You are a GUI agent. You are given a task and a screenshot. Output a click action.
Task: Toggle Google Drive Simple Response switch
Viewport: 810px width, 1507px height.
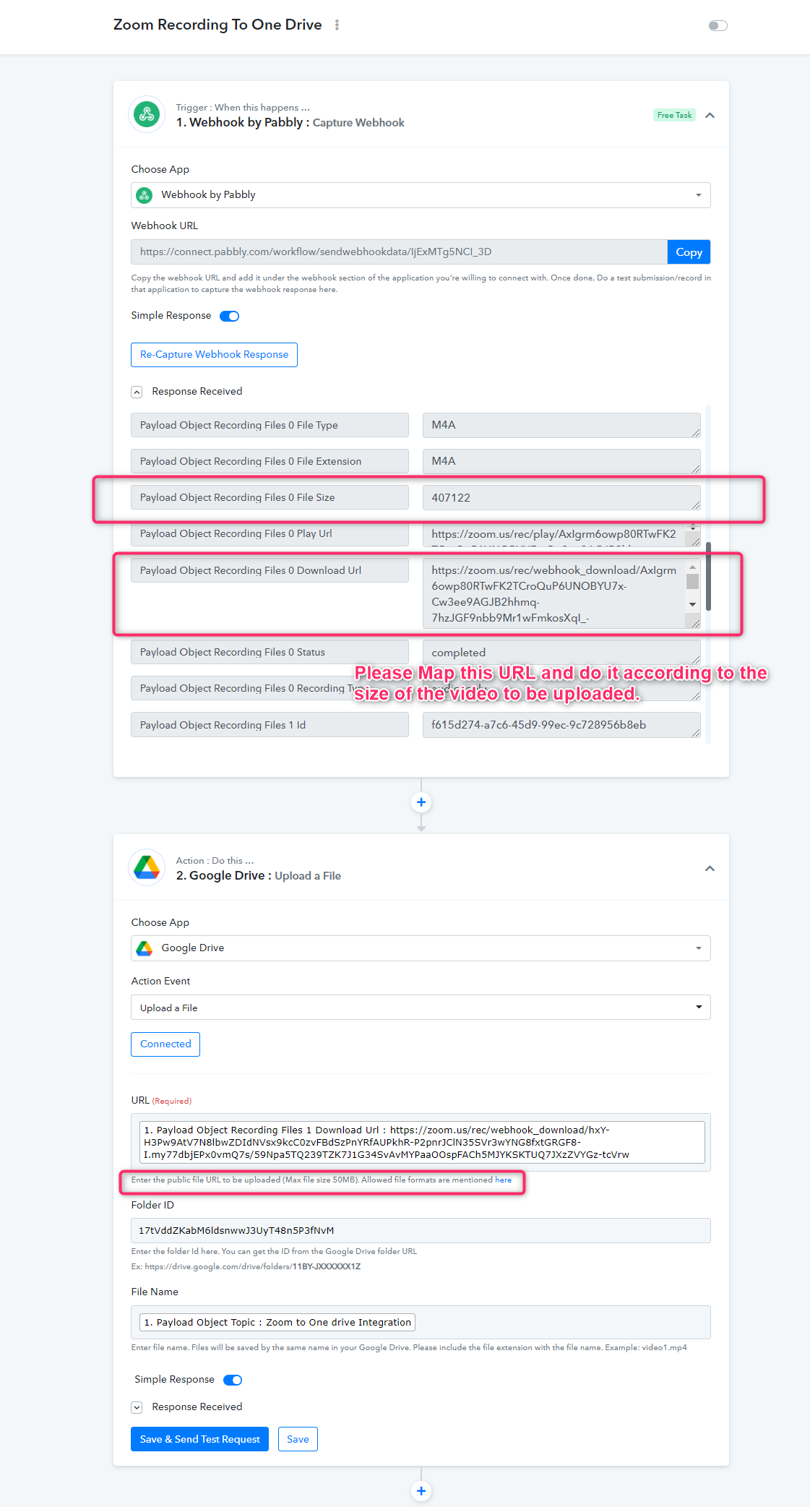coord(233,1380)
